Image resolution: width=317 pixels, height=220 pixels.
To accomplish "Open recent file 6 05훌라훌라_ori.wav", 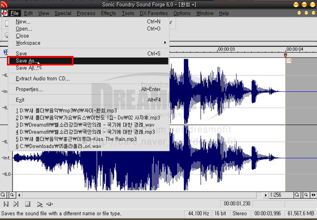I will tap(89, 146).
